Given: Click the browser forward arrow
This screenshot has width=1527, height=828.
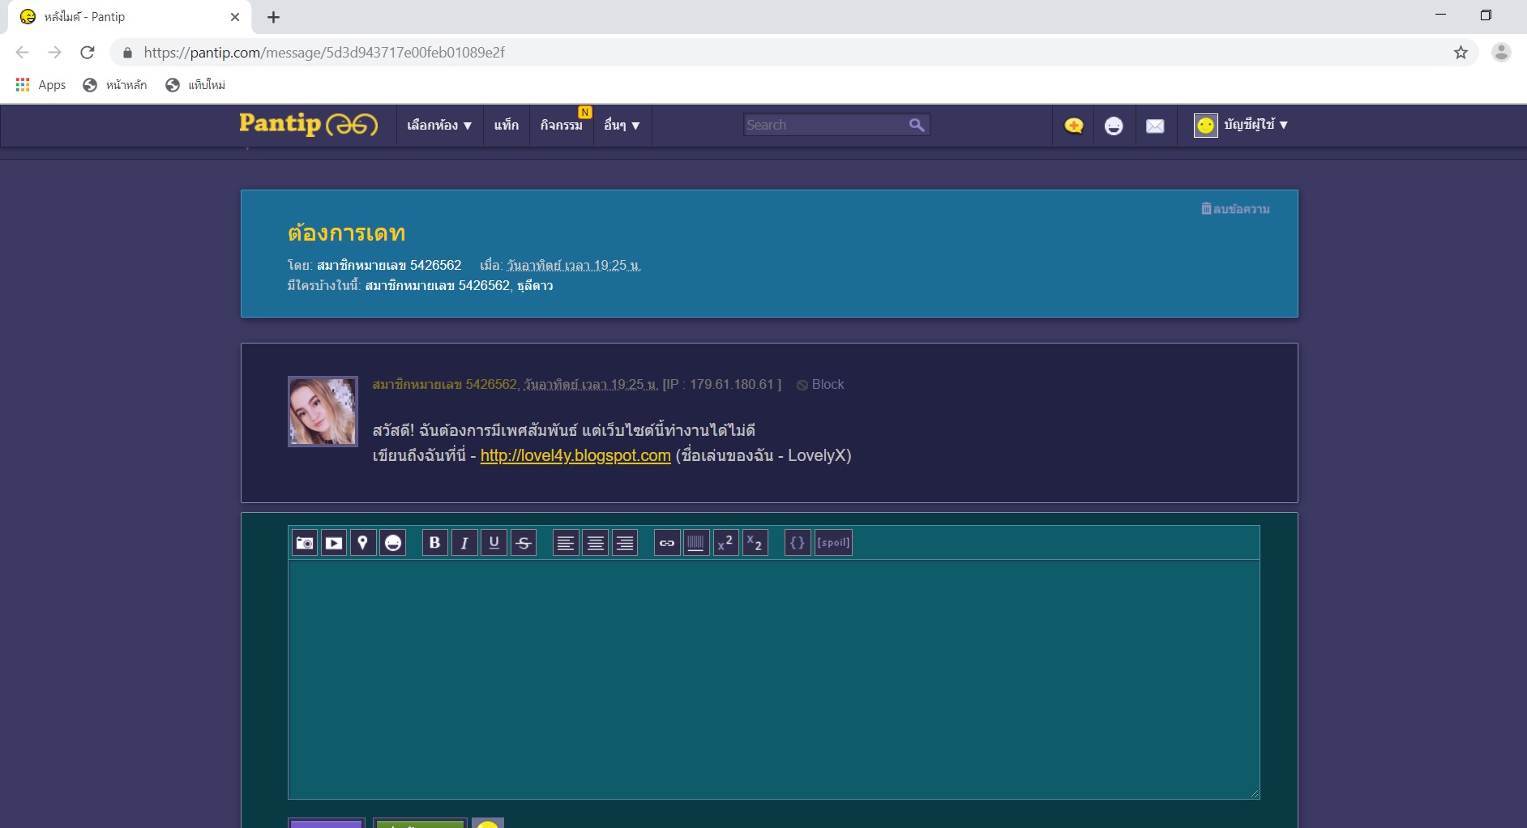Looking at the screenshot, I should (54, 53).
